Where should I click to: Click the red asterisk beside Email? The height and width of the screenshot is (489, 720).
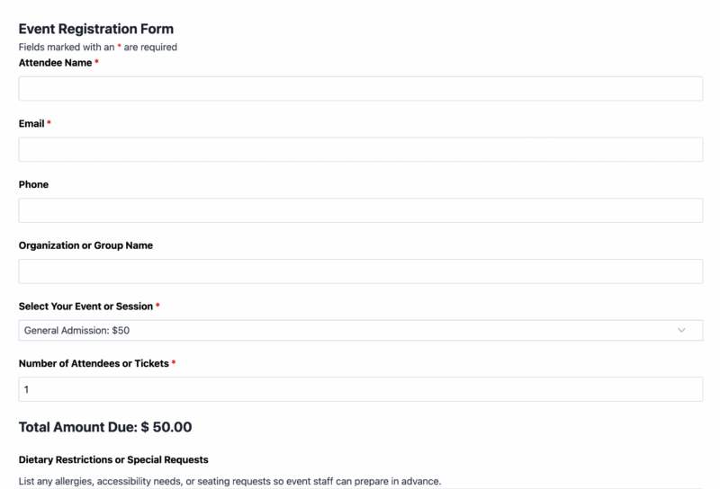[49, 122]
